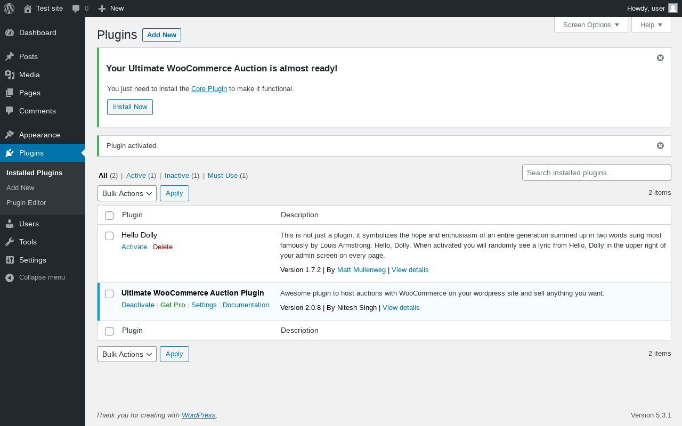The height and width of the screenshot is (426, 682).
Task: Delete the Hello Dolly plugin
Action: (x=163, y=247)
